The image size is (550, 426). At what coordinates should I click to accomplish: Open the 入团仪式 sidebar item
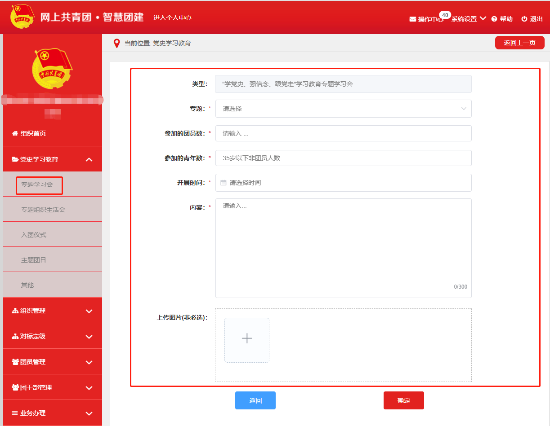coord(34,235)
